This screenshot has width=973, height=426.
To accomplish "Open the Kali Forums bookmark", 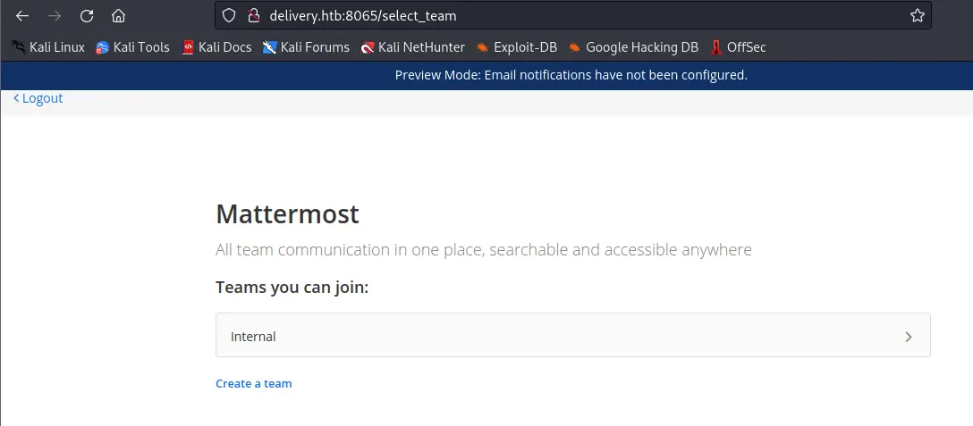I will pyautogui.click(x=306, y=47).
